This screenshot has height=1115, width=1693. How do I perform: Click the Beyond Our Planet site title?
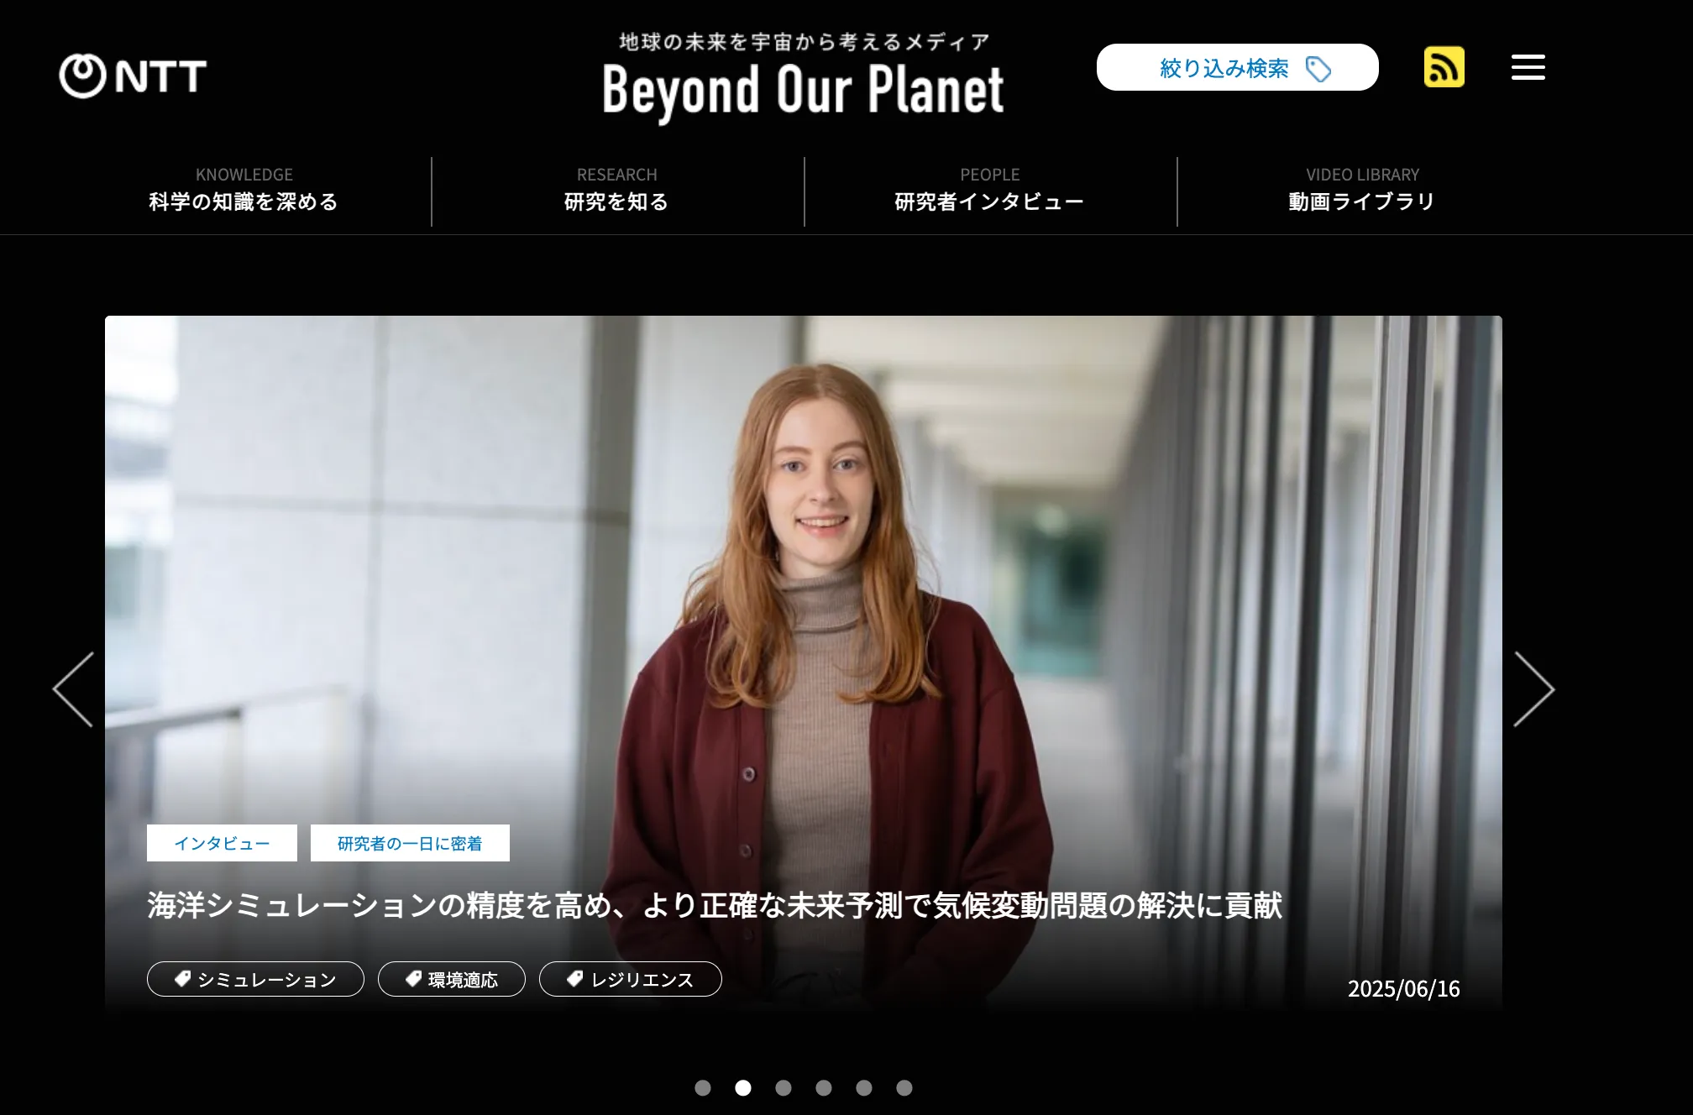pos(803,89)
